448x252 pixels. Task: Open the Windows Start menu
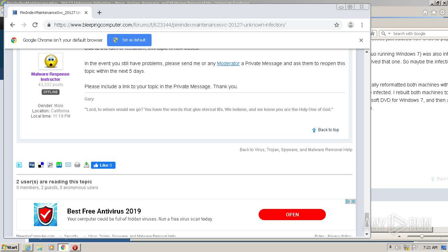coord(9,247)
